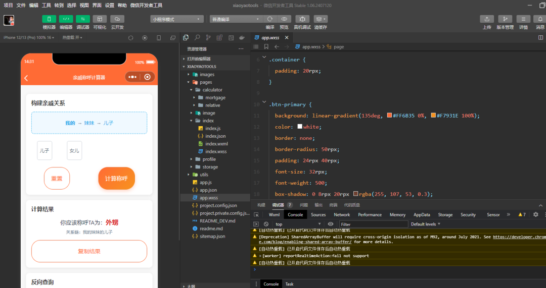This screenshot has width=546, height=288.
Task: Click the white color swatch in code
Action: pyautogui.click(x=299, y=127)
